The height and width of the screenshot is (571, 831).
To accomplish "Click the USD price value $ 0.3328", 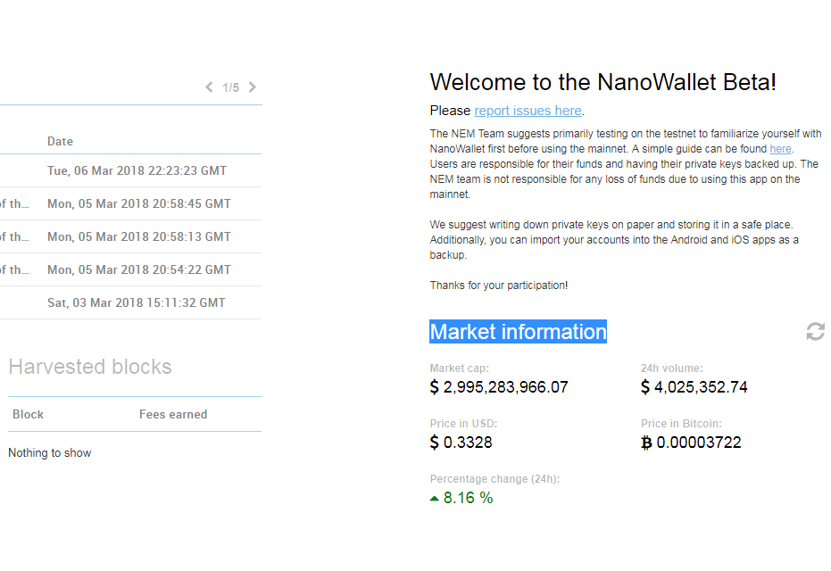I will coord(461,443).
